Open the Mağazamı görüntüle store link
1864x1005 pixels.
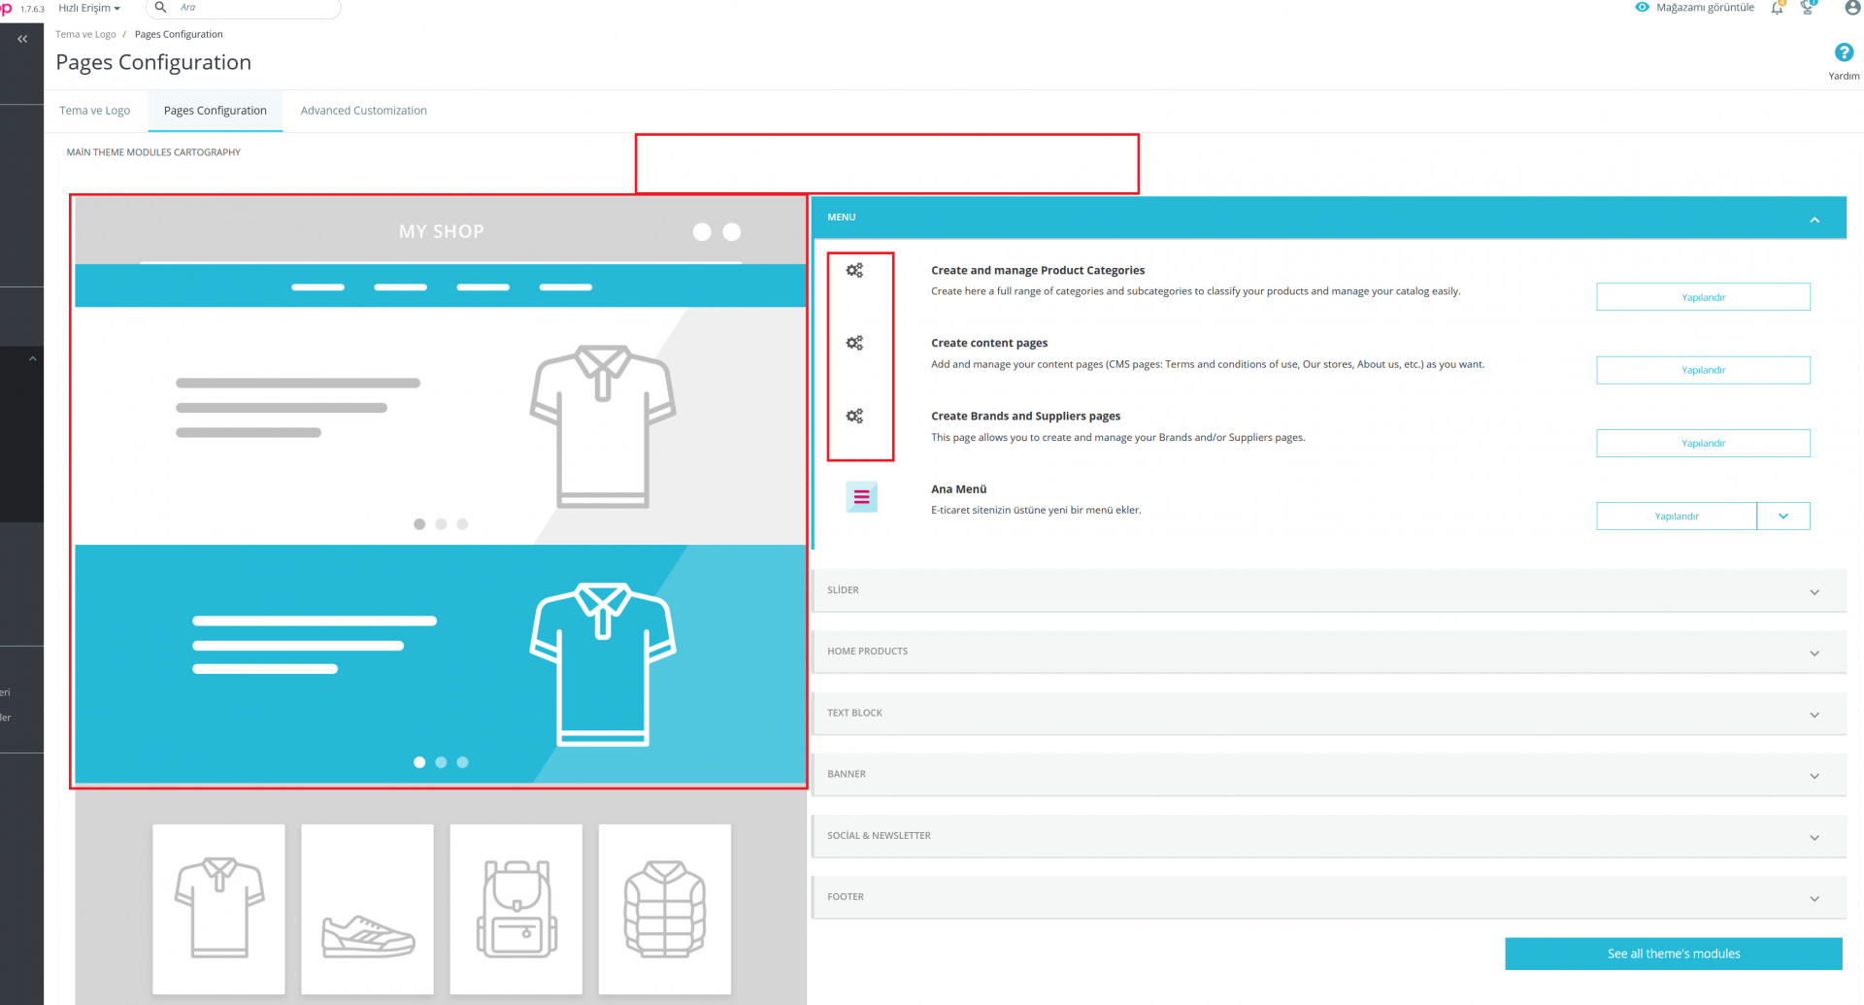point(1695,8)
